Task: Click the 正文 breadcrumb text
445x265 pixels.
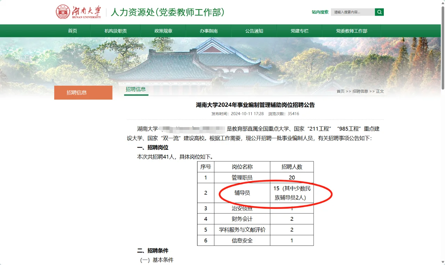Action: 380,91
